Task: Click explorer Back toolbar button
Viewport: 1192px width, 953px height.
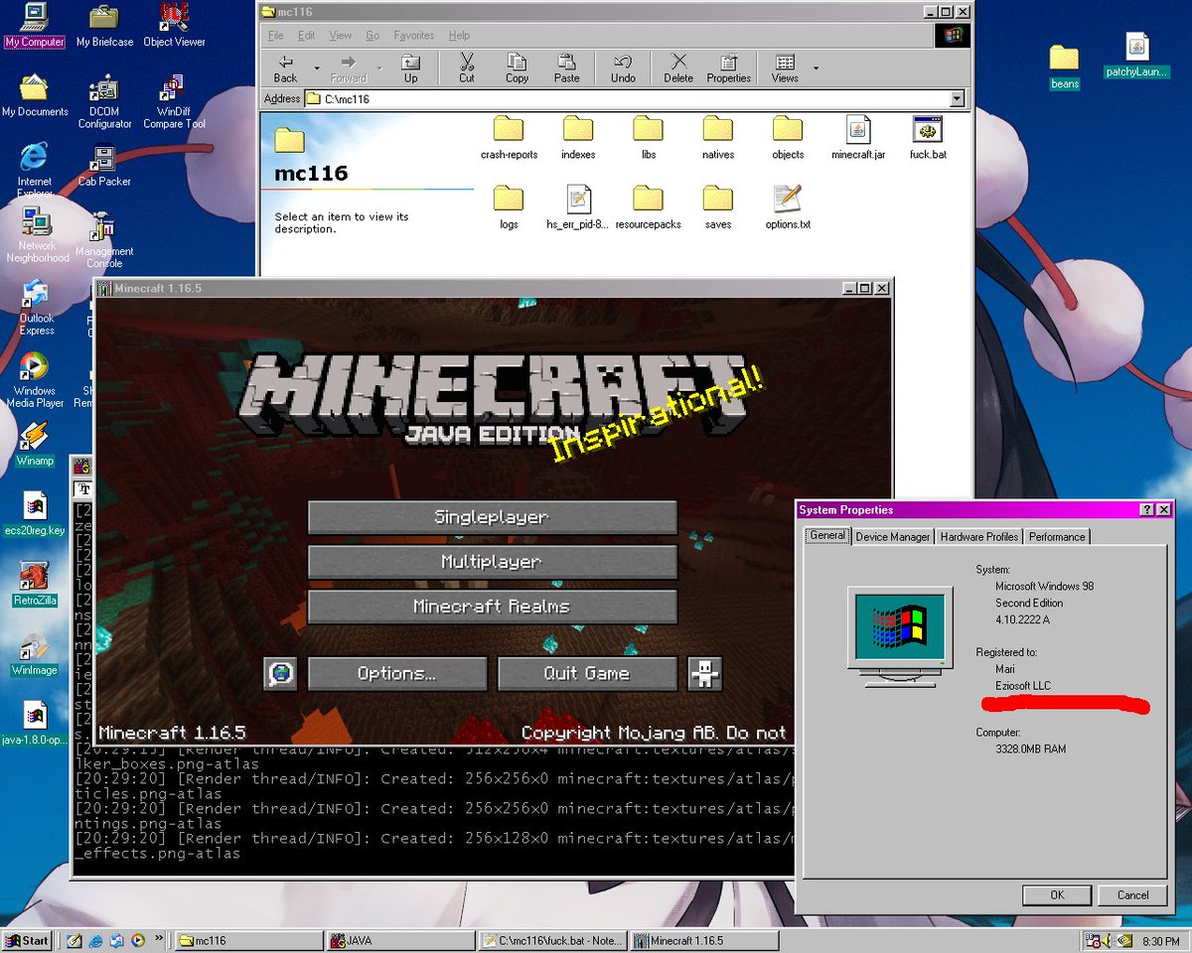Action: pyautogui.click(x=286, y=68)
